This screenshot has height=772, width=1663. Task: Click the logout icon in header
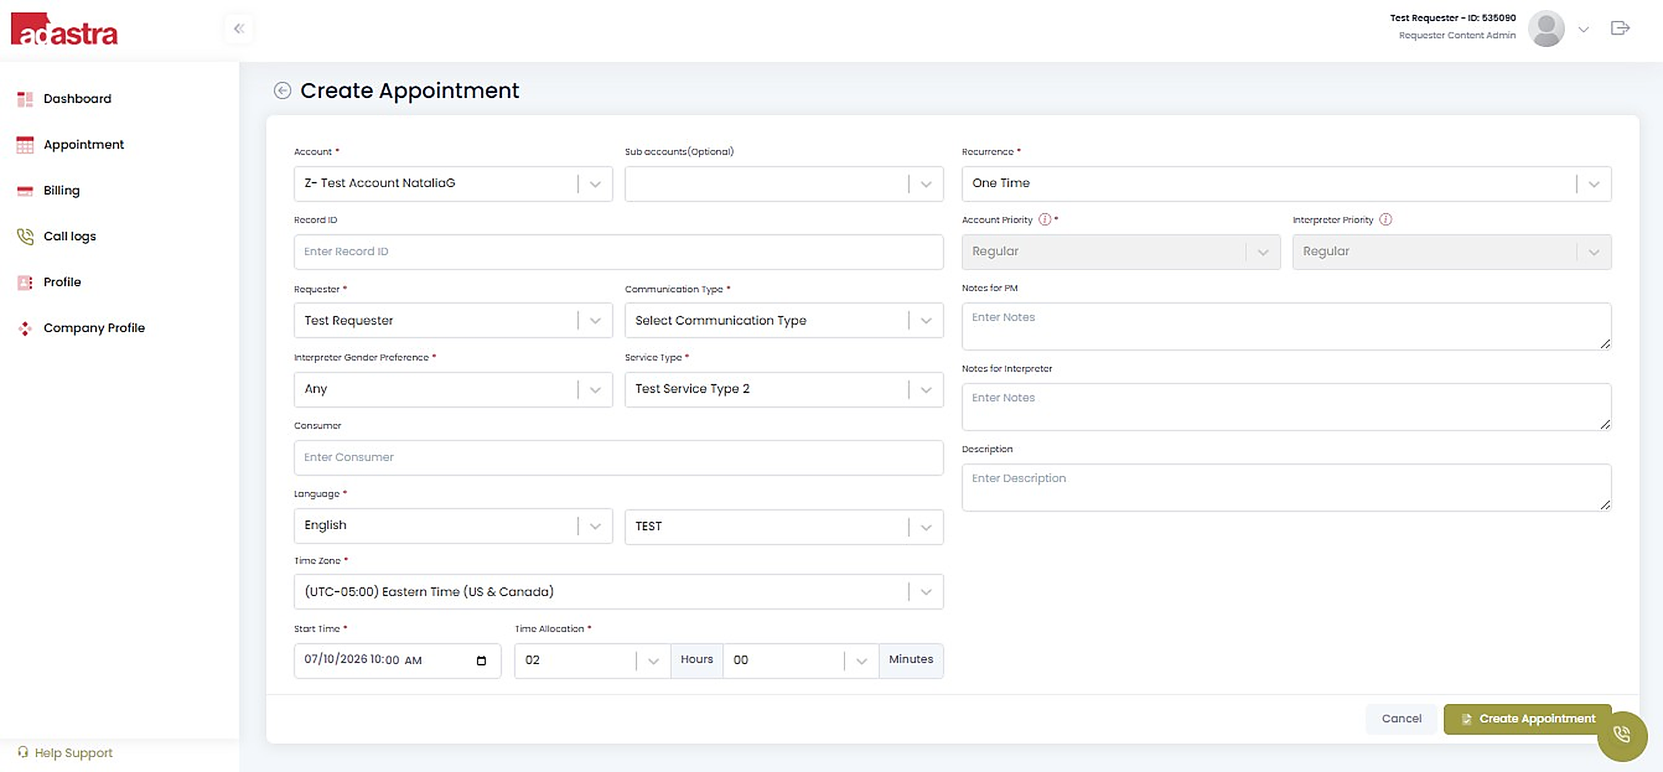1620,28
